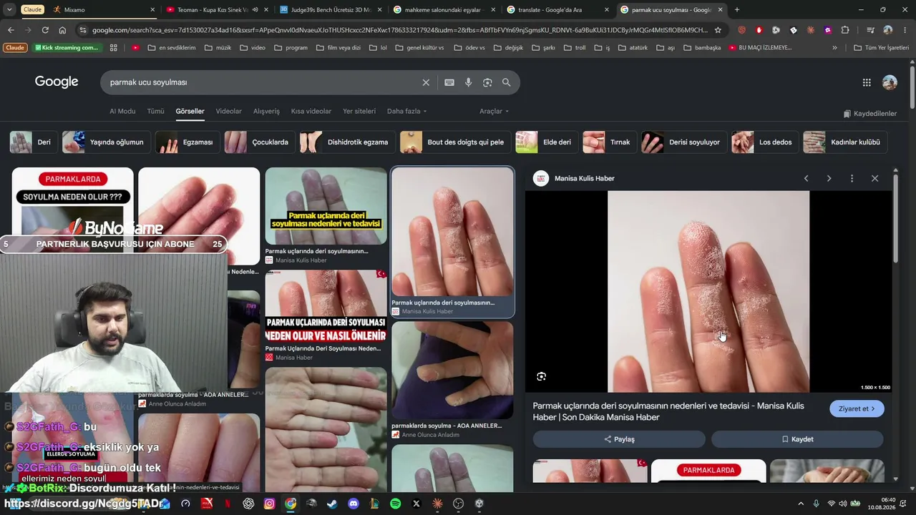Open the yellow Parmak uçlarında deri soyulması thumbnail
This screenshot has width=916, height=515.
pos(326,206)
